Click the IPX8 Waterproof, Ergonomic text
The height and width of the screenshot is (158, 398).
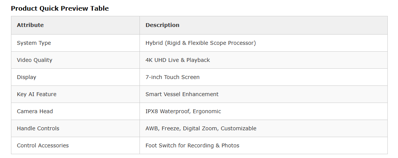pyautogui.click(x=183, y=111)
